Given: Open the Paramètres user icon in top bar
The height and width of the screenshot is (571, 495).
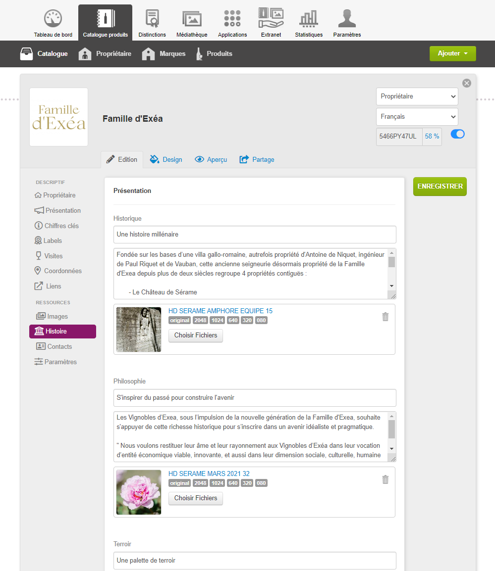Looking at the screenshot, I should click(347, 19).
